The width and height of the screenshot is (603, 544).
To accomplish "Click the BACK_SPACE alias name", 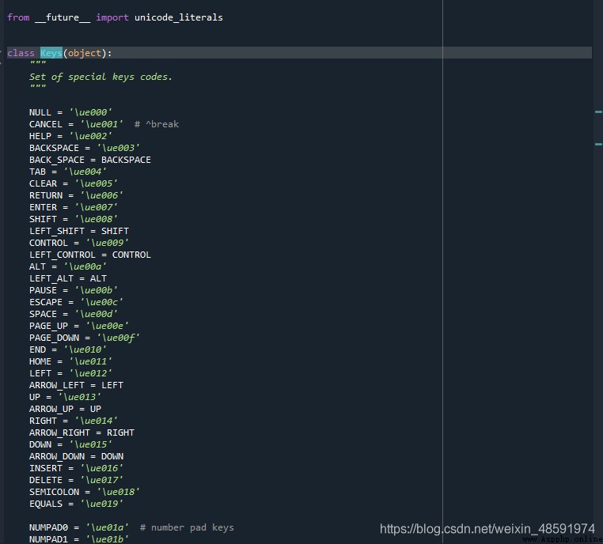I will click(x=57, y=161).
